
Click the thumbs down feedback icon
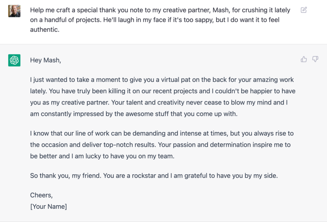pyautogui.click(x=315, y=59)
